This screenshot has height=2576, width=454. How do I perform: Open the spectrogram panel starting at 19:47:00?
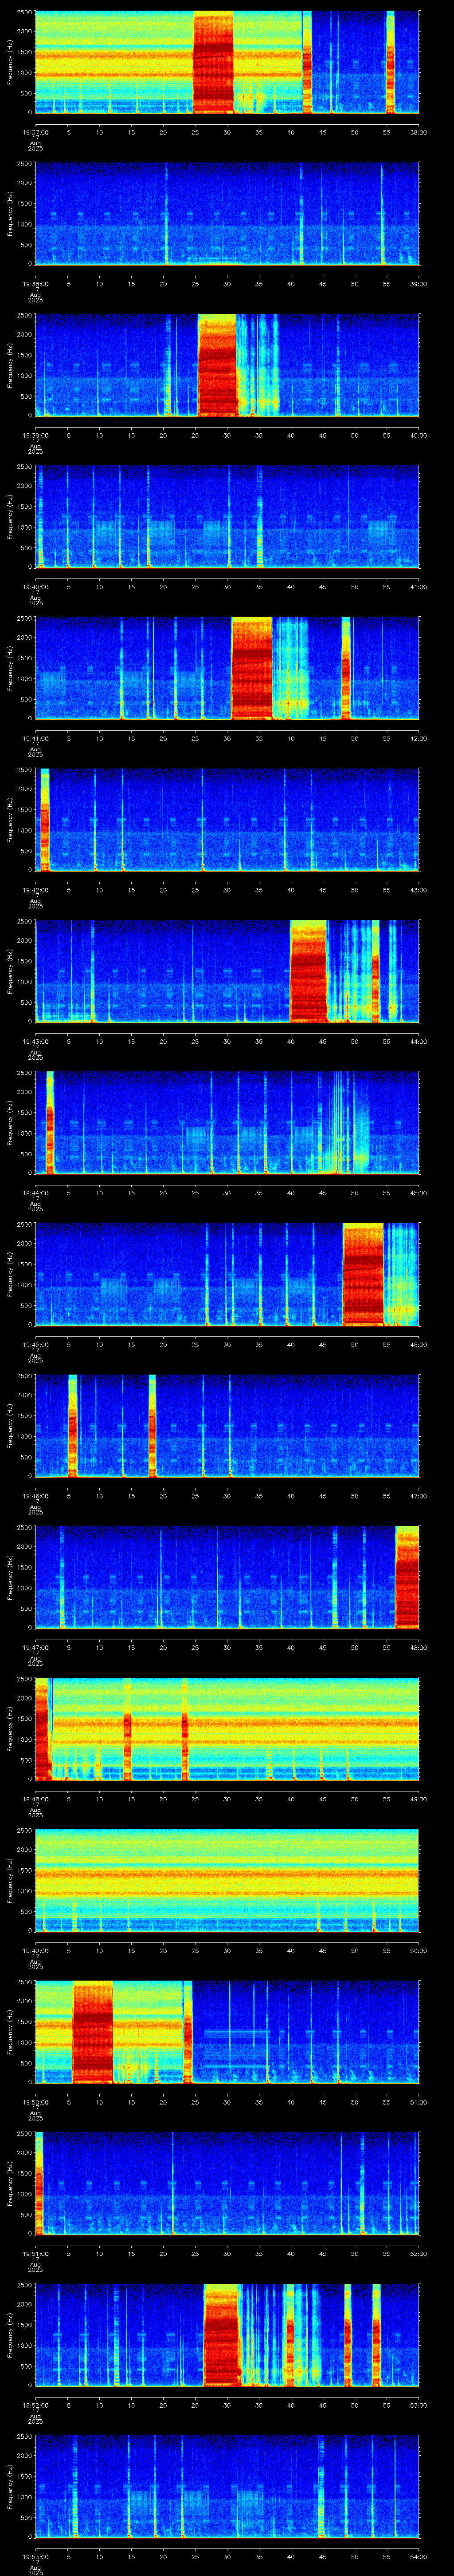[x=227, y=1577]
